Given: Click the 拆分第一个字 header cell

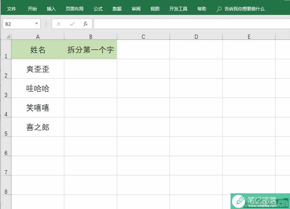Looking at the screenshot, I should (91, 50).
